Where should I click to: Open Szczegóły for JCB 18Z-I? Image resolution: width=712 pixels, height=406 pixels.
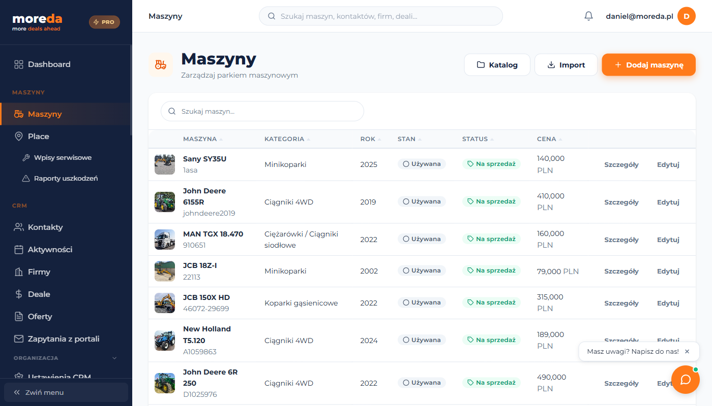(621, 272)
